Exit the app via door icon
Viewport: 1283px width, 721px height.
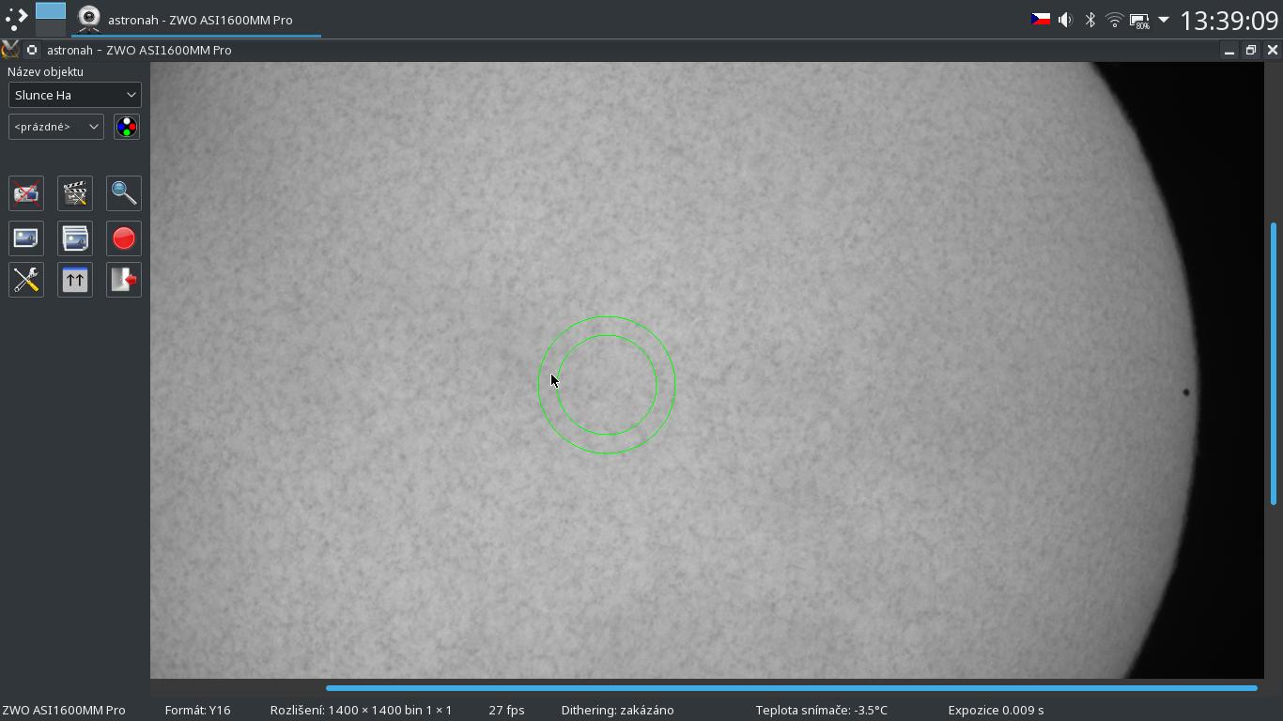point(124,280)
